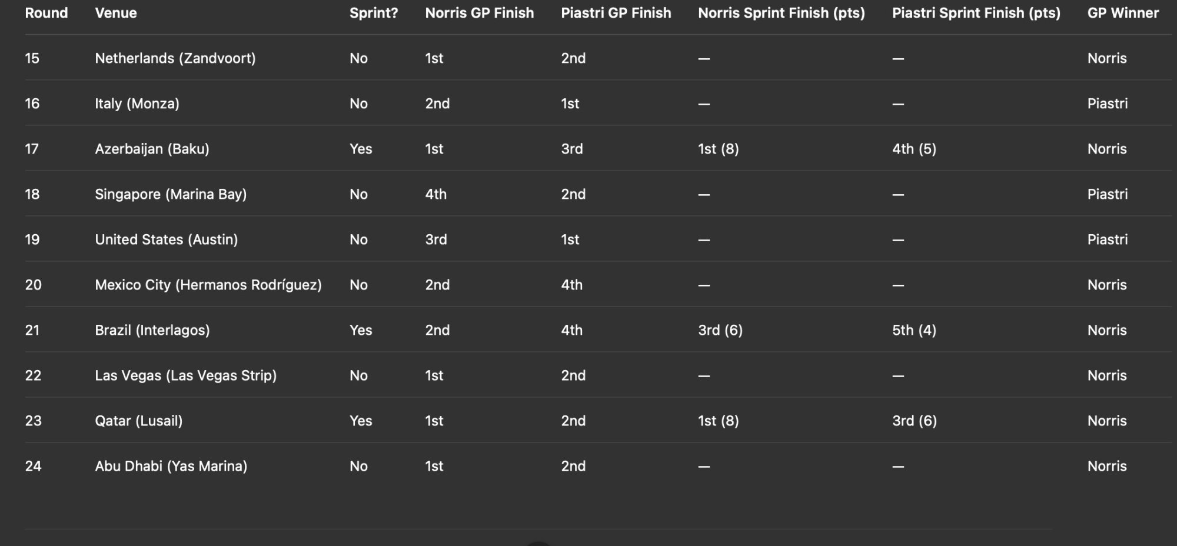Viewport: 1177px width, 546px height.
Task: Click the Sprint? column header
Action: coord(374,13)
